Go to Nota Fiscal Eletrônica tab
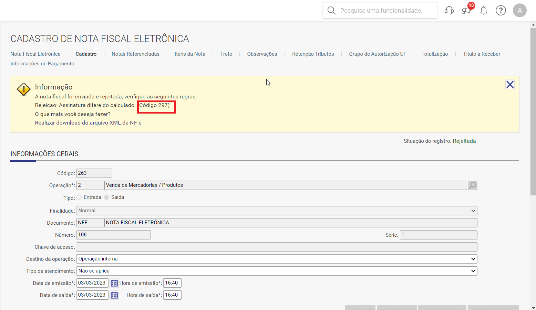 point(35,54)
